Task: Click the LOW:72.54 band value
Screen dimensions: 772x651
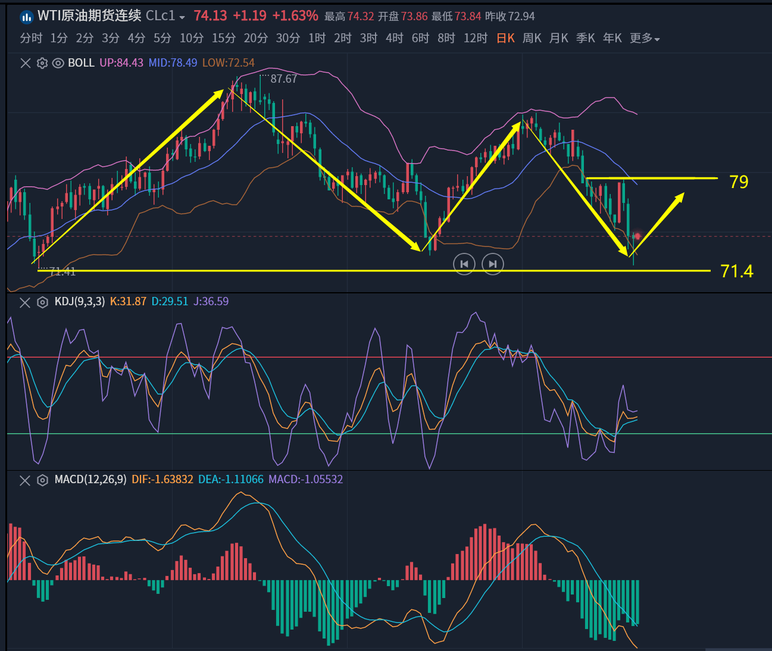Action: 229,63
